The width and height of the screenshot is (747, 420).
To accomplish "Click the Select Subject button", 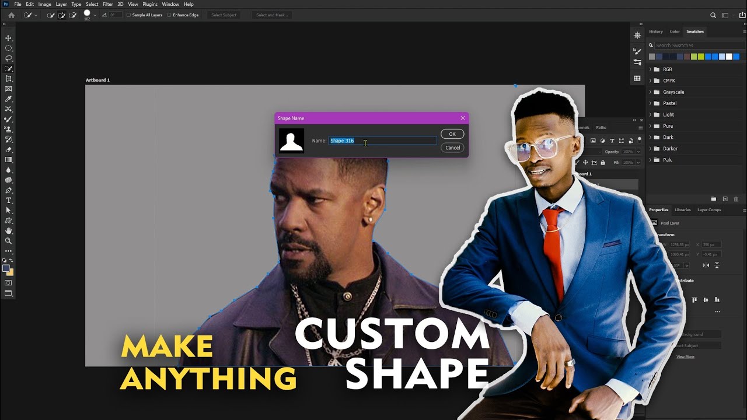I will point(225,15).
